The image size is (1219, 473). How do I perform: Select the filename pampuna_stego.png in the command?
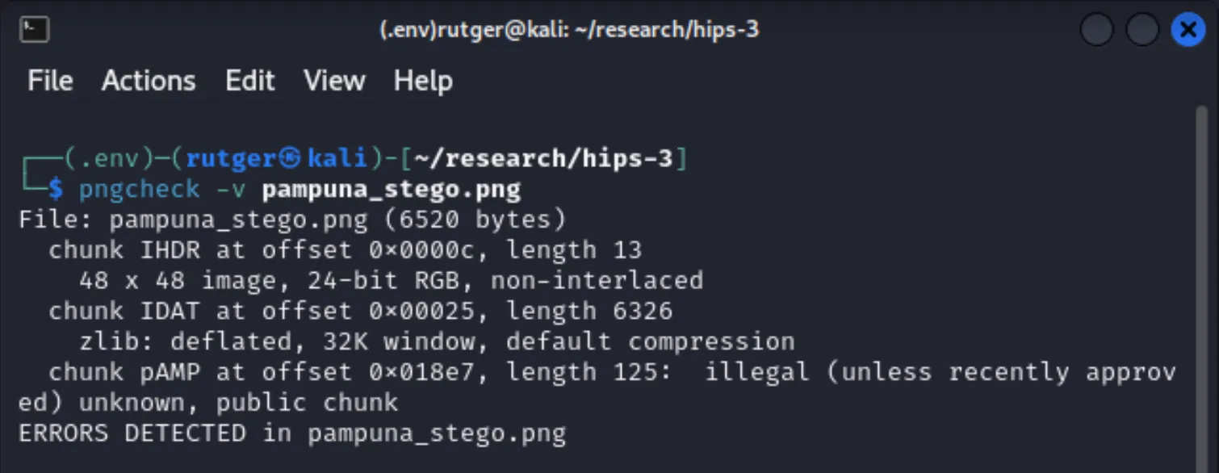(x=390, y=188)
